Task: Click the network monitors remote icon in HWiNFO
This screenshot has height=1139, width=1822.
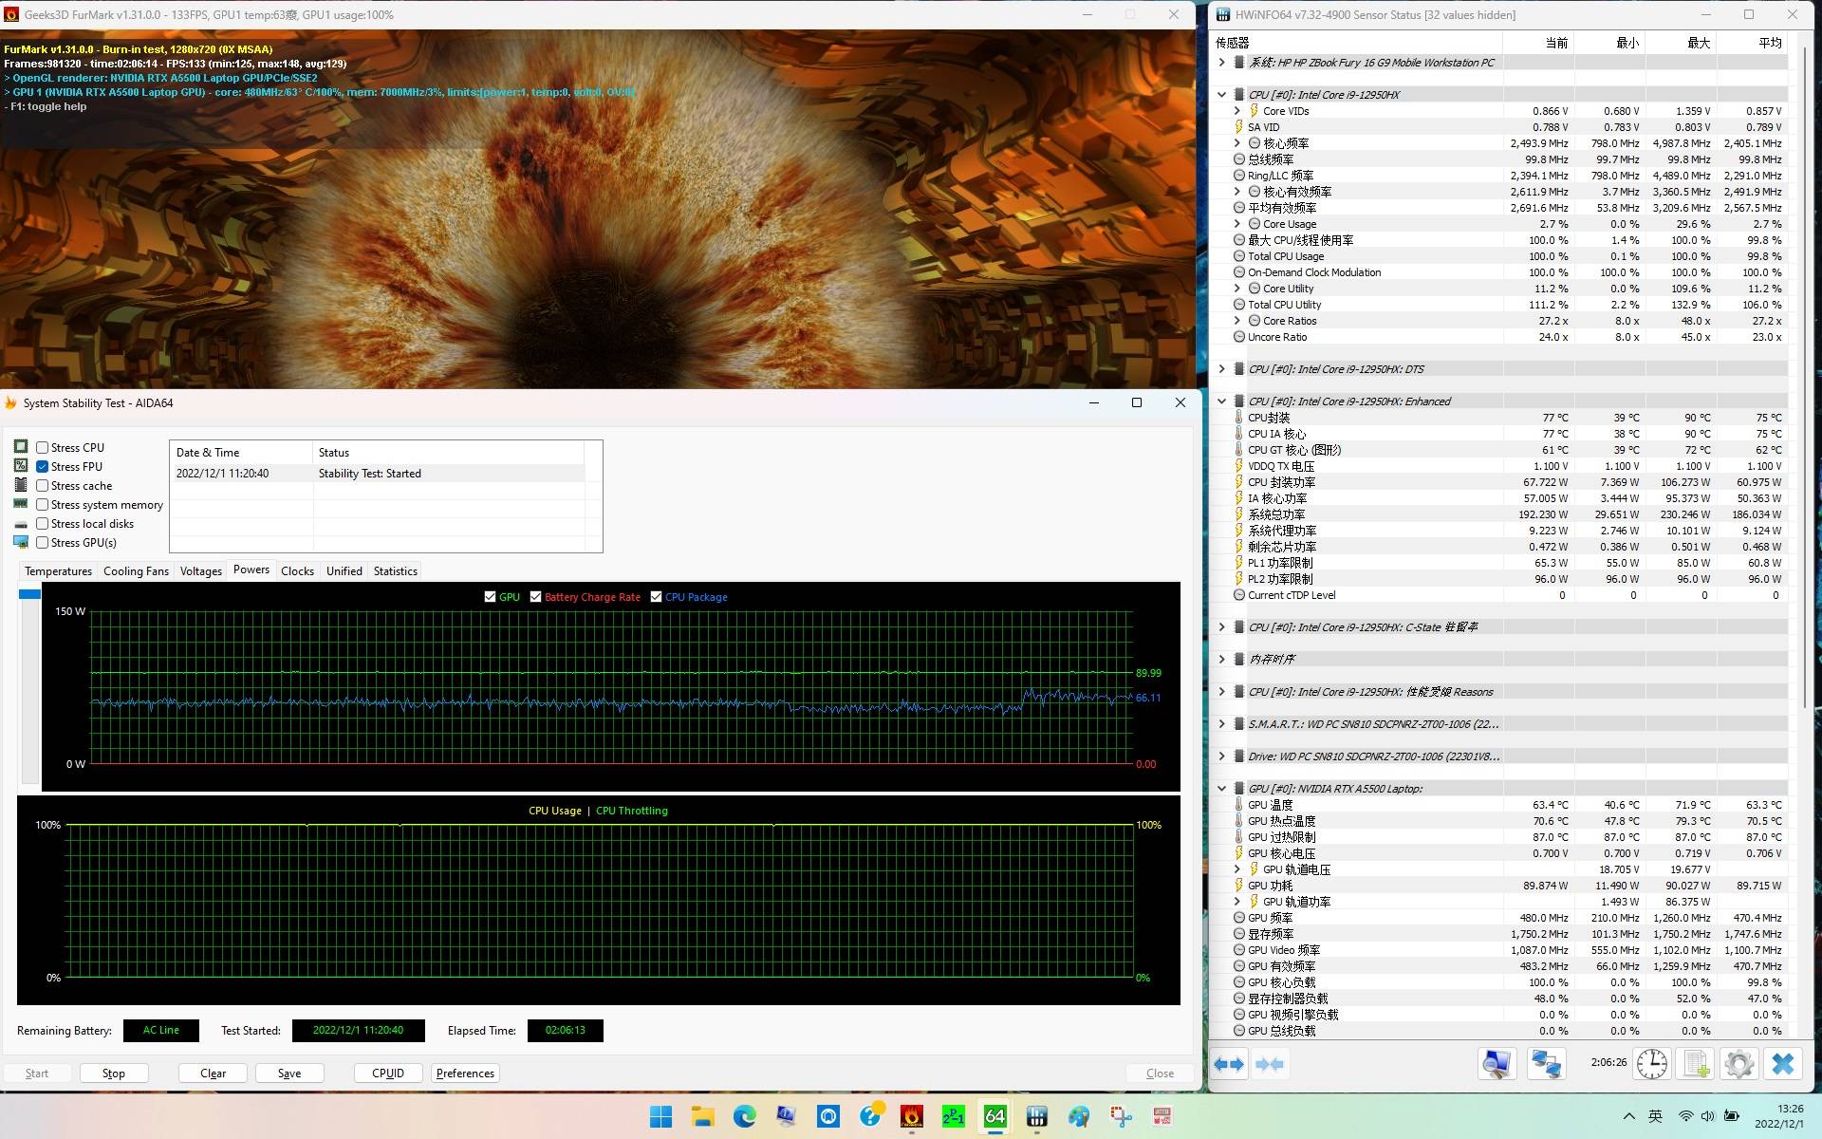Action: (x=1546, y=1064)
